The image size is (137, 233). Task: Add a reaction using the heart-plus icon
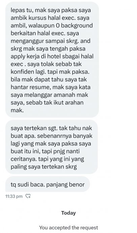click(28, 196)
